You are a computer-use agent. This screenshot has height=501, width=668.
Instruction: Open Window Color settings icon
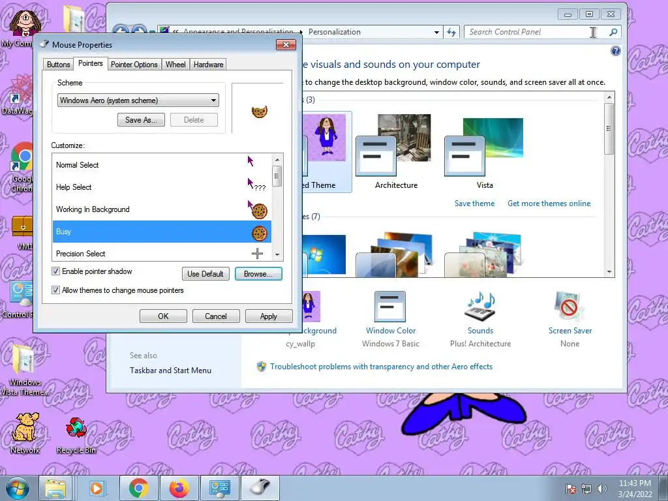coord(390,307)
